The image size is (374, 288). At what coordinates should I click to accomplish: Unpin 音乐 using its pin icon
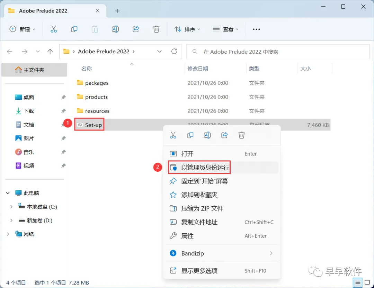[x=63, y=152]
